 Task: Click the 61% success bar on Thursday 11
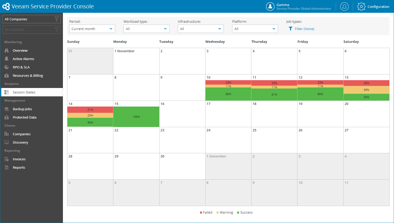274,95
